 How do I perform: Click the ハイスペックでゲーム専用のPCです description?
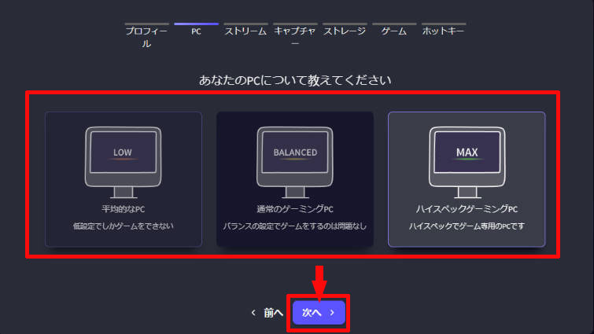[x=467, y=226]
